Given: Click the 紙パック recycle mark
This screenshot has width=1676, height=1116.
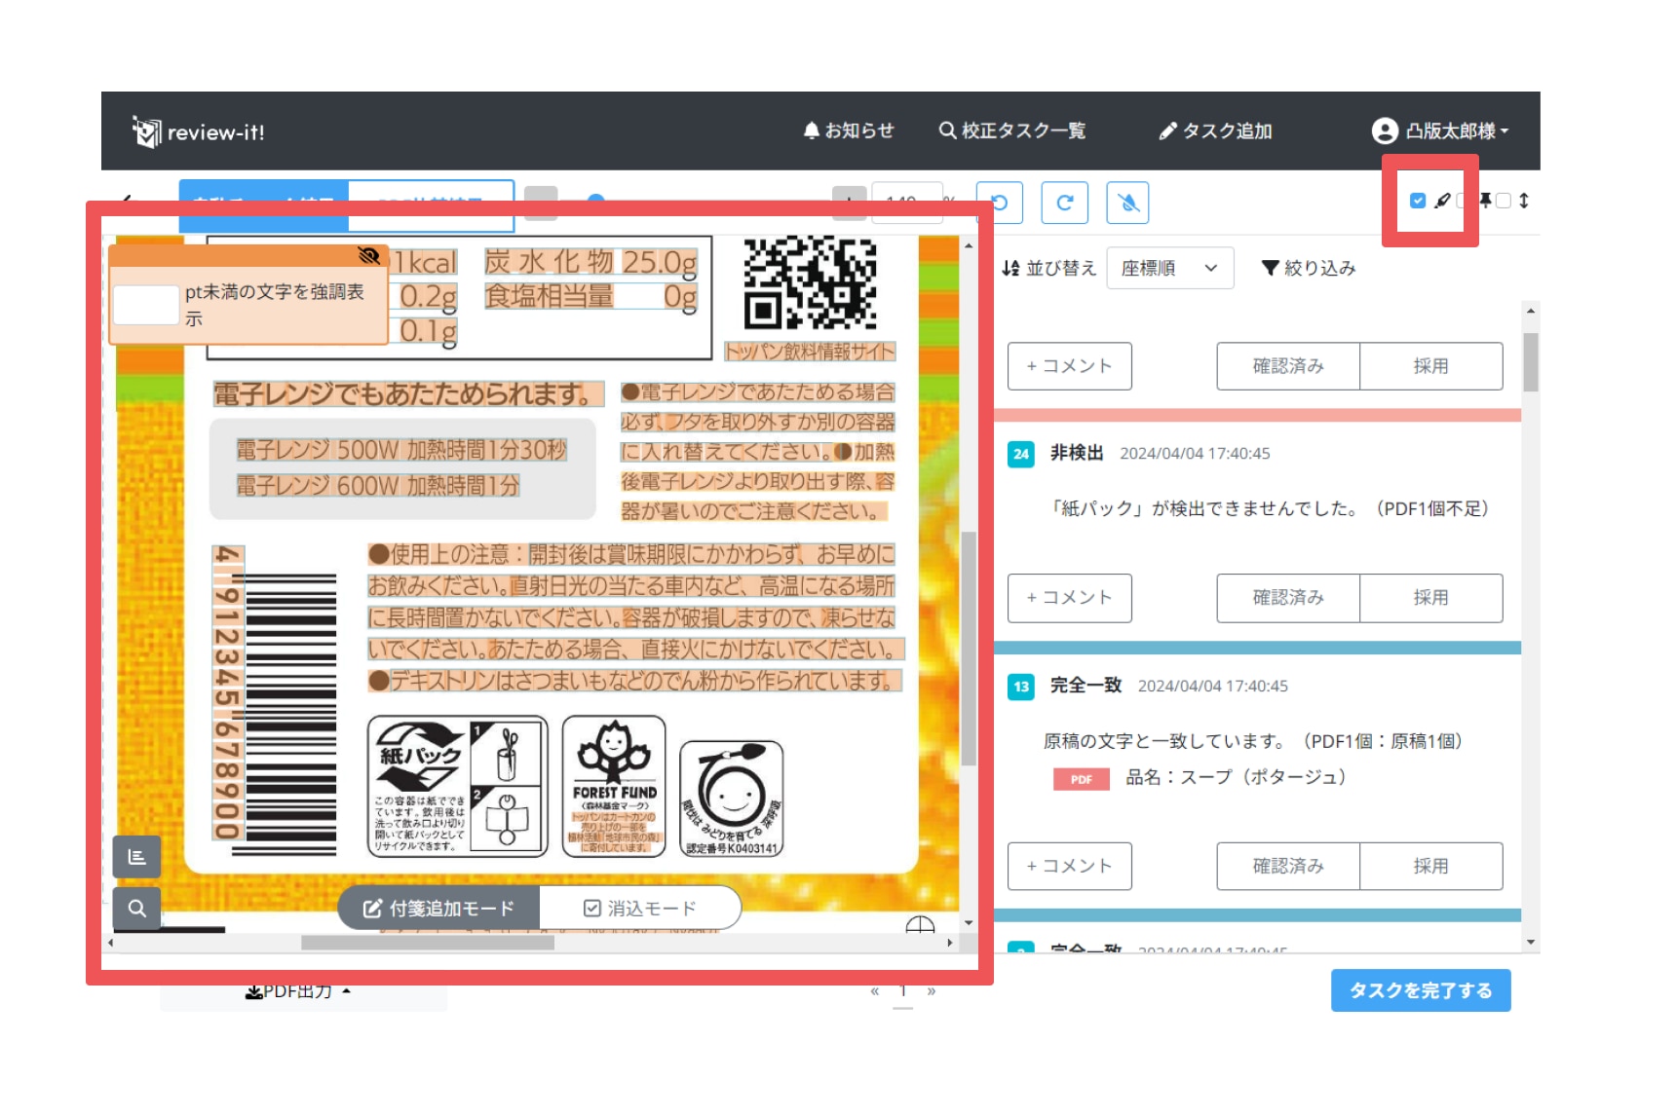Looking at the screenshot, I should pos(458,787).
